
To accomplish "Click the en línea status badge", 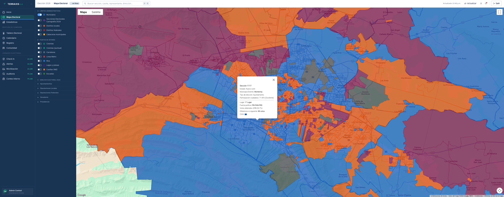I will coord(75,3).
